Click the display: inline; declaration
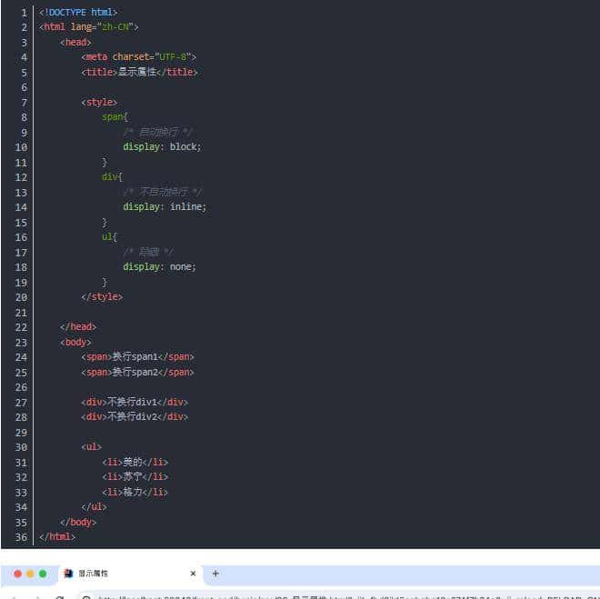Viewport: 600px width, 599px height. coord(165,206)
